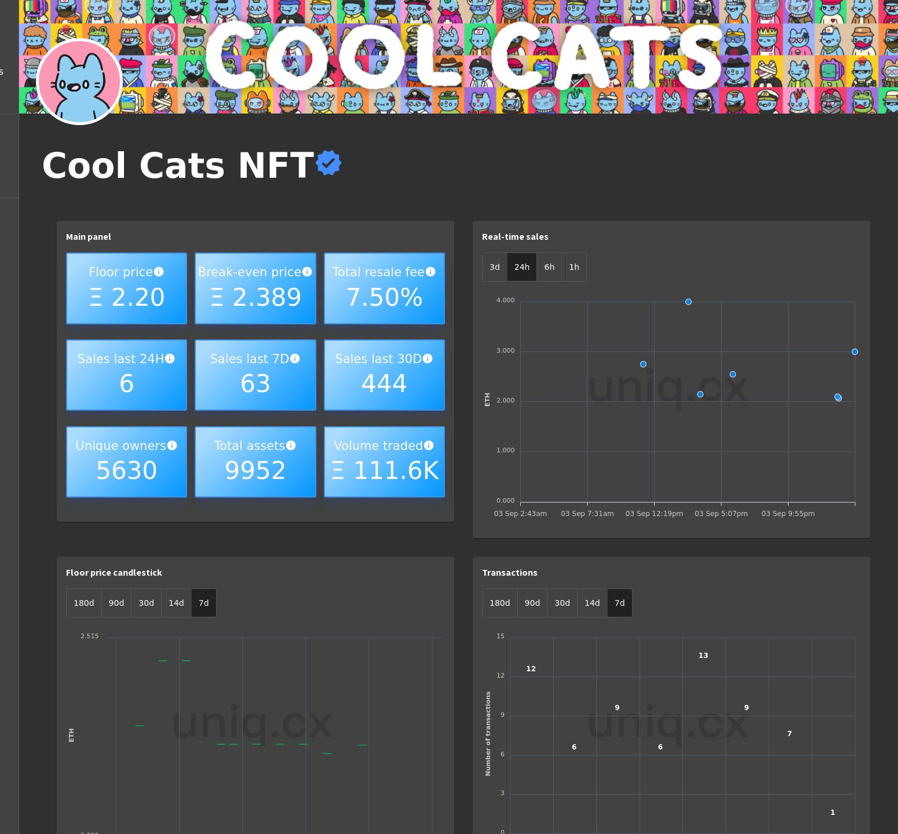The width and height of the screenshot is (898, 834).
Task: Click the sale point at 3.000 ETH on right edge
Action: pos(855,352)
